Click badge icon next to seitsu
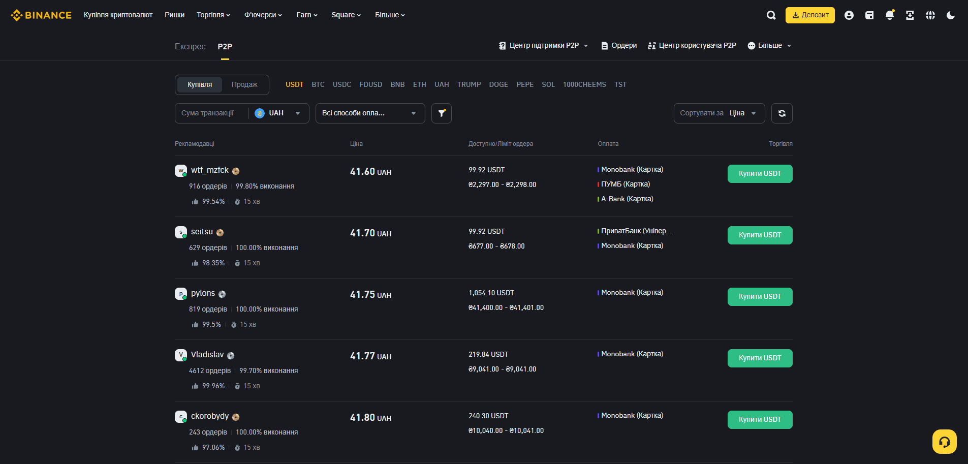968x464 pixels. (220, 233)
